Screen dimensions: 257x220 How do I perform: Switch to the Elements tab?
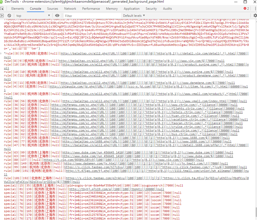click(x=18, y=9)
